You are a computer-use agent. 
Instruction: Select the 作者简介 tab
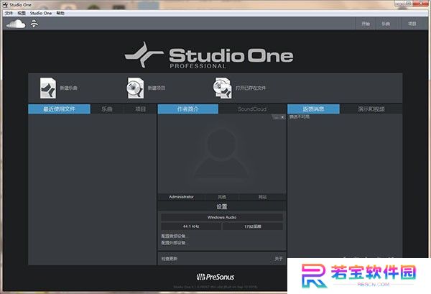tap(188, 109)
